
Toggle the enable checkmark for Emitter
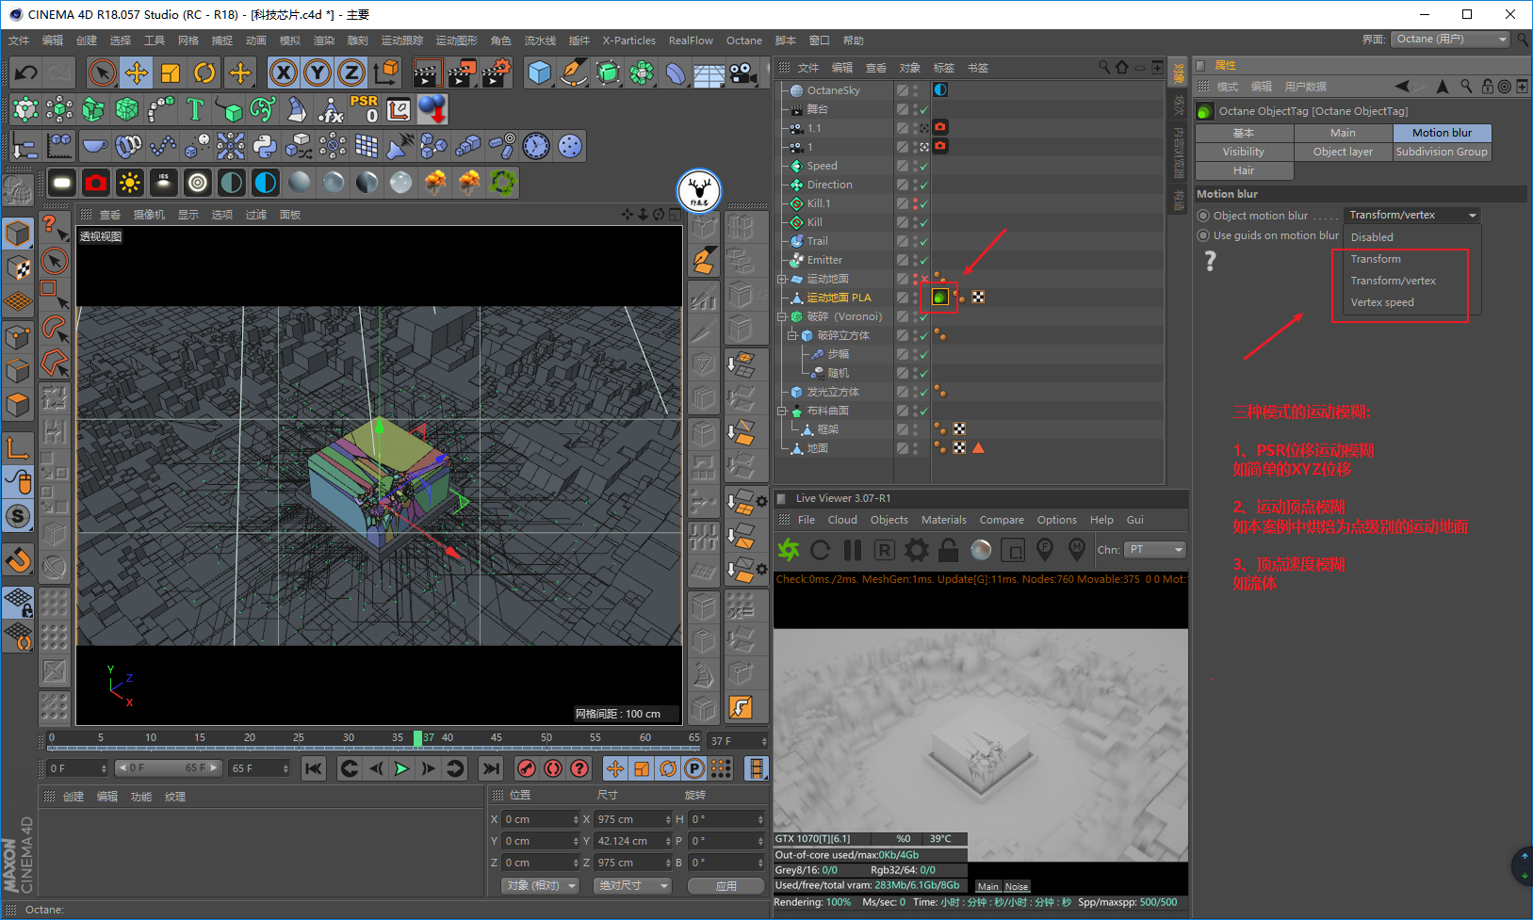(924, 261)
